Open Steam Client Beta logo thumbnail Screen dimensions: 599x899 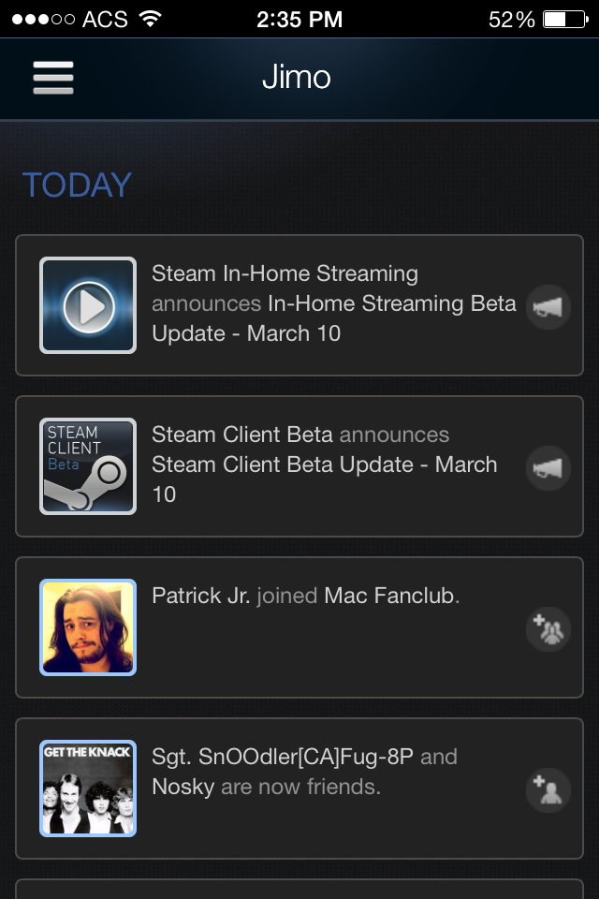pos(88,466)
